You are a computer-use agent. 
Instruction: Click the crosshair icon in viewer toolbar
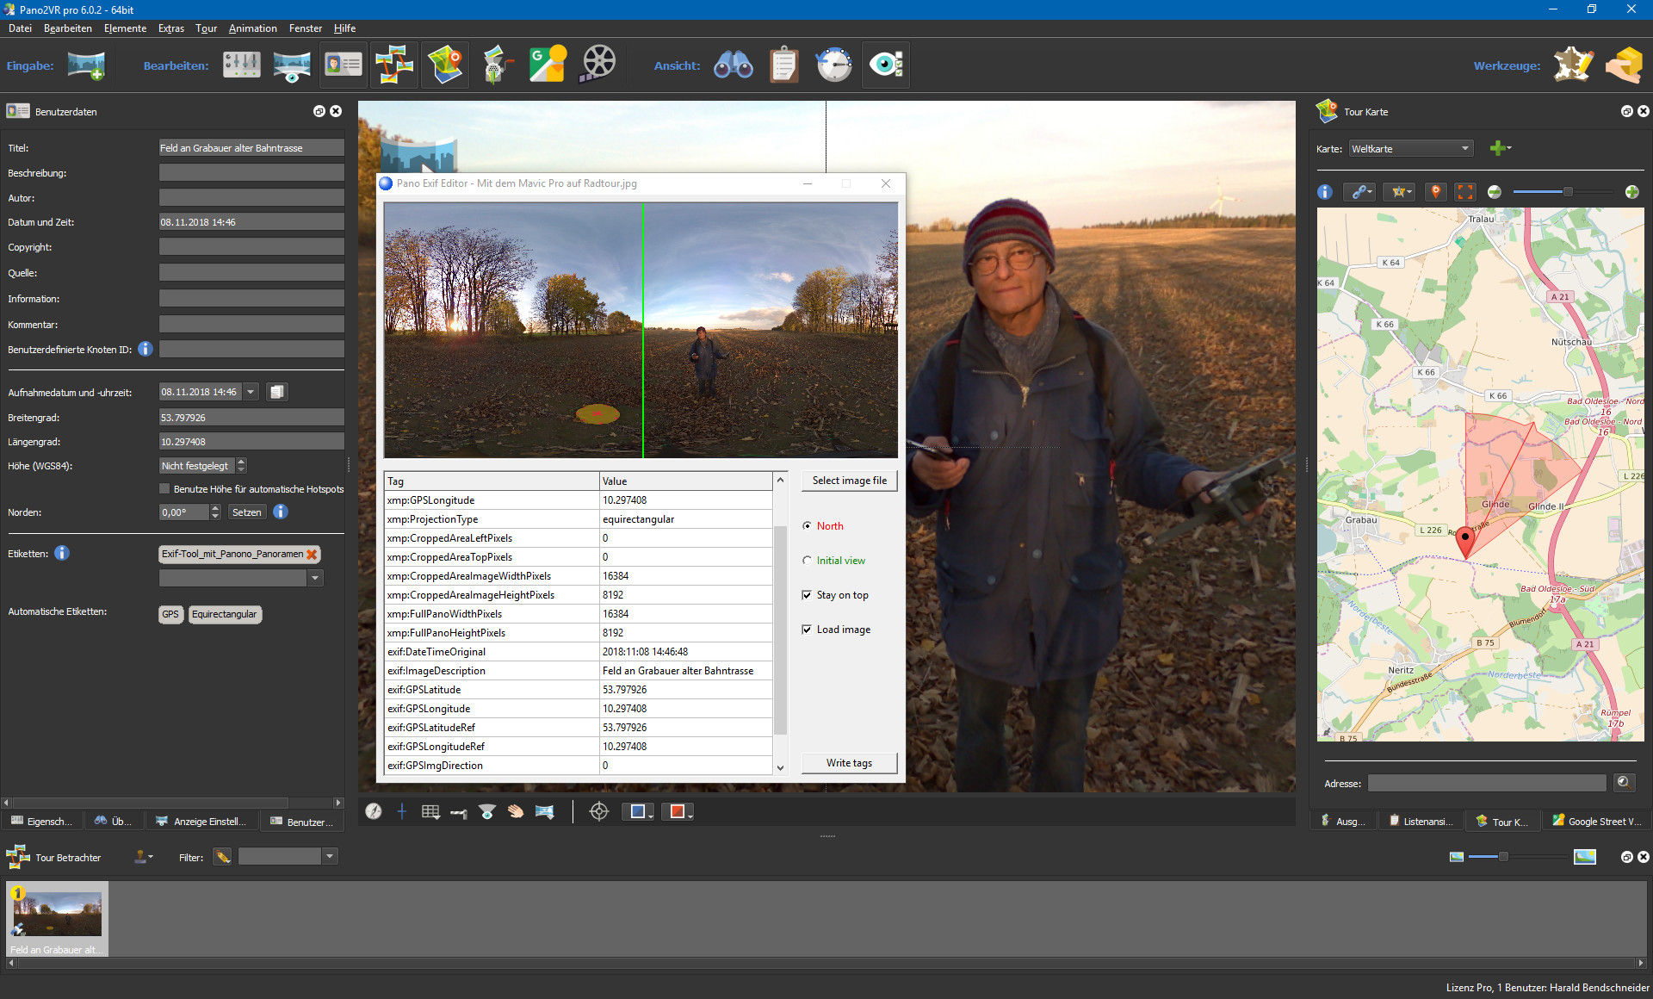pos(599,811)
